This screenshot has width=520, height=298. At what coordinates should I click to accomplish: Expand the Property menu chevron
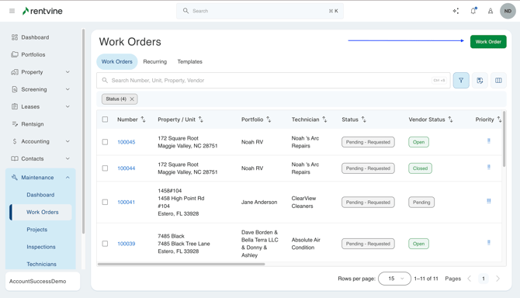[x=68, y=72]
